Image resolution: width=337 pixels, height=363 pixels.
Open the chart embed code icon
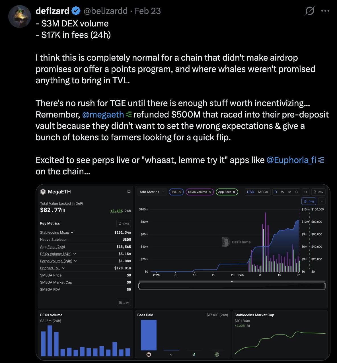click(306, 192)
